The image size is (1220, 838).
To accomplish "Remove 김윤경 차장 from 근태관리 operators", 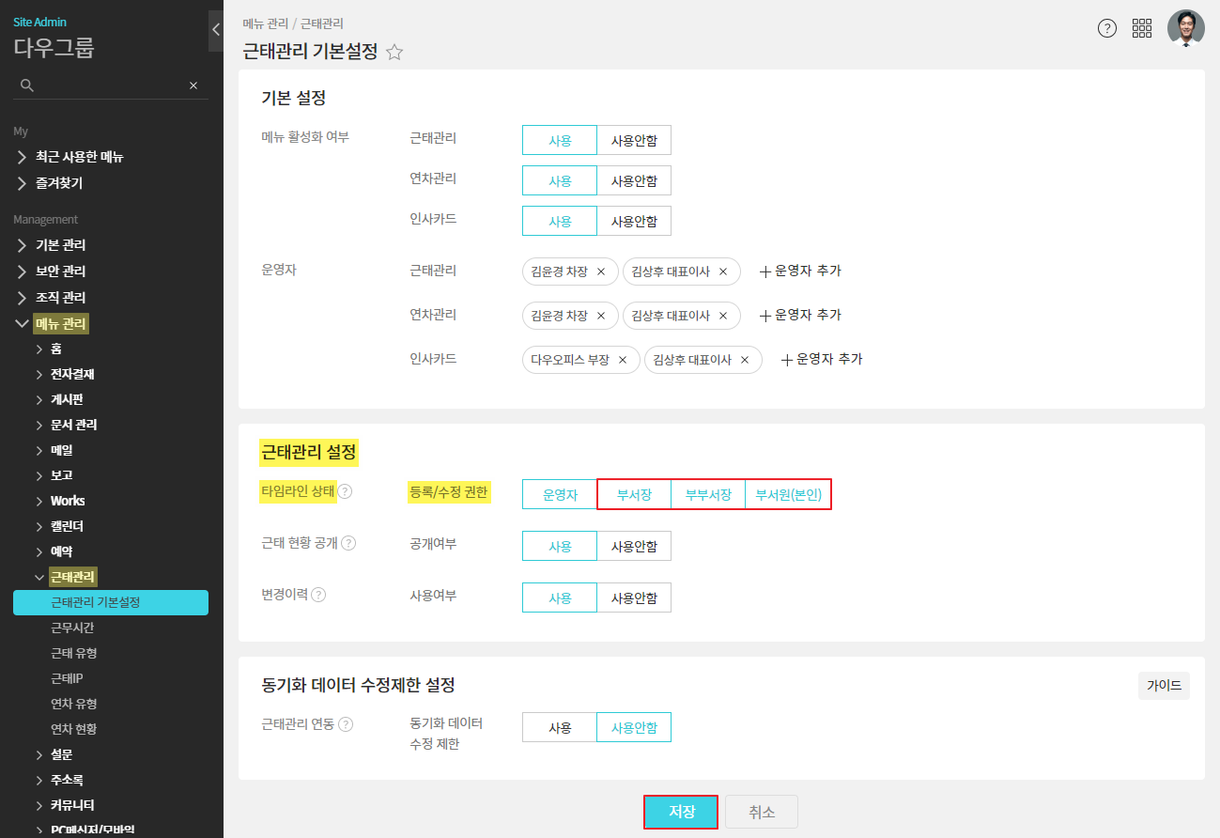I will (601, 272).
